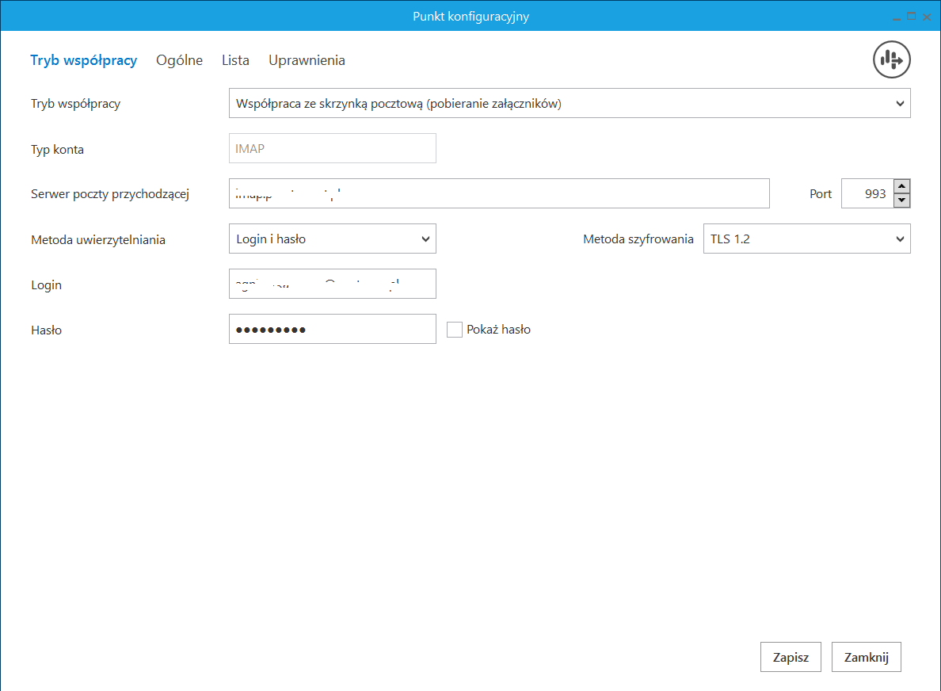Screen dimensions: 941x691
Task: Click the Zapisz button
Action: pyautogui.click(x=791, y=657)
